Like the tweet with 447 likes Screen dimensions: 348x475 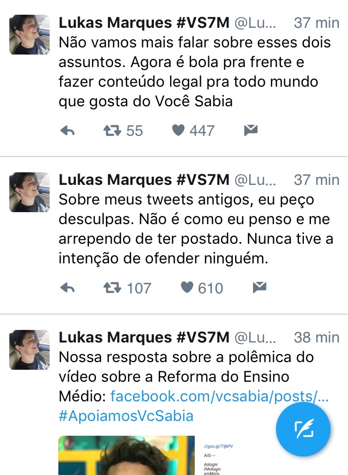(x=178, y=130)
